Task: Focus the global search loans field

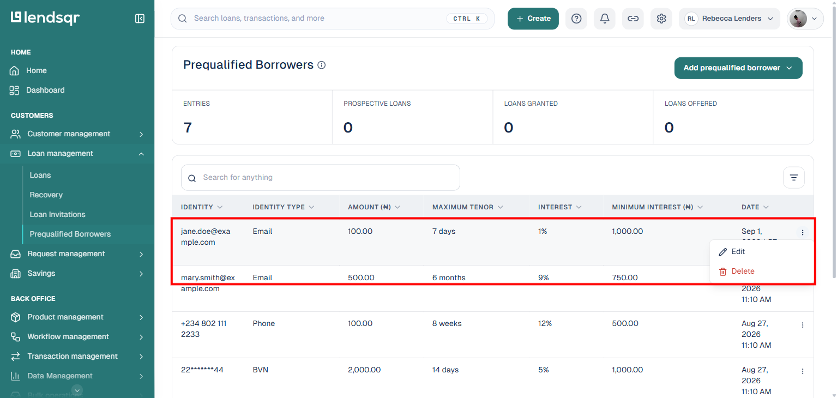Action: pyautogui.click(x=333, y=19)
